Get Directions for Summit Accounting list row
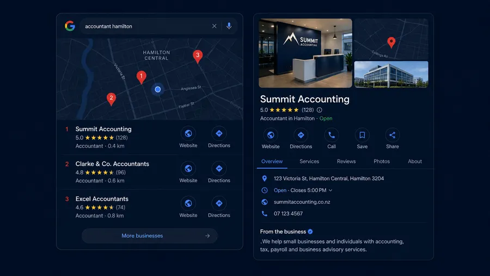490x276 pixels. (219, 138)
